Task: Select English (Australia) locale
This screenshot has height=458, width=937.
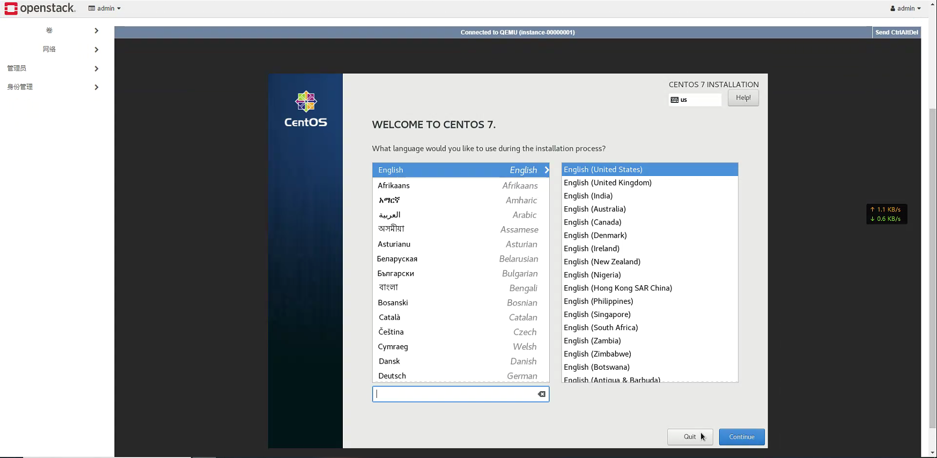Action: pyautogui.click(x=650, y=209)
